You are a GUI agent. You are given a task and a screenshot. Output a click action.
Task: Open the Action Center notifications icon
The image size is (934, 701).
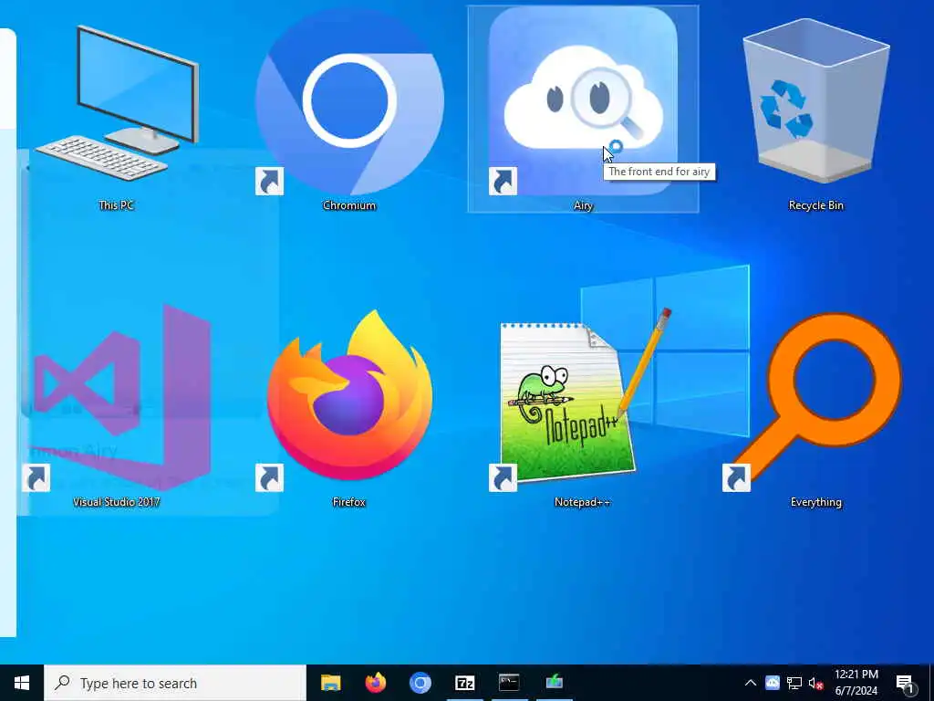pyautogui.click(x=904, y=684)
